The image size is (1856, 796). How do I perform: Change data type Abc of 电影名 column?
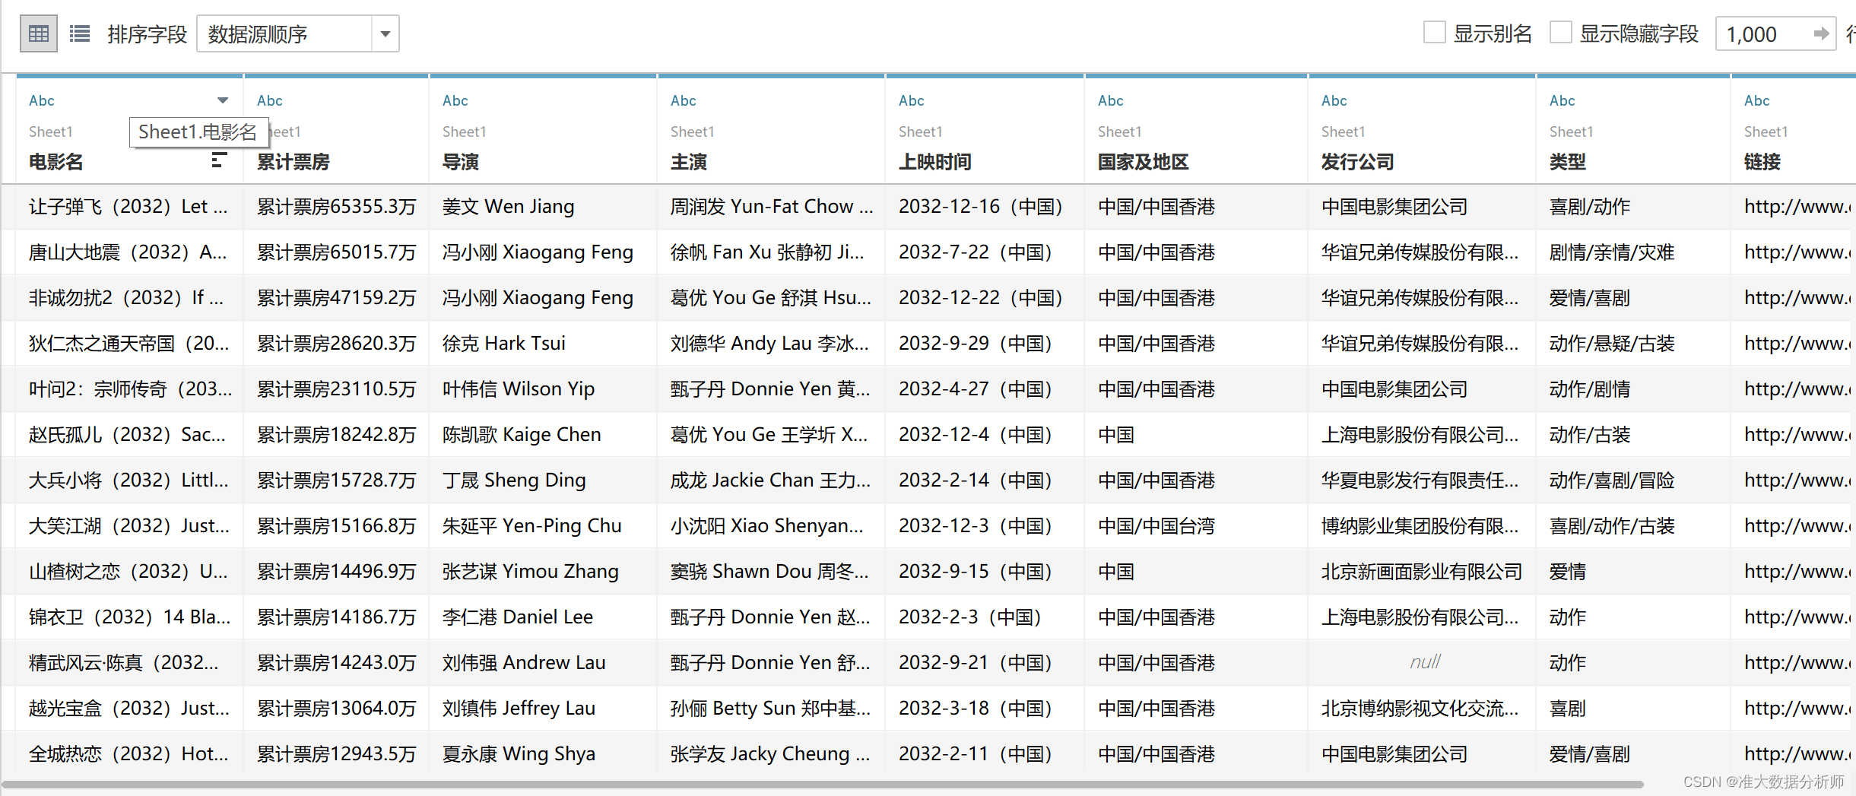click(x=42, y=100)
